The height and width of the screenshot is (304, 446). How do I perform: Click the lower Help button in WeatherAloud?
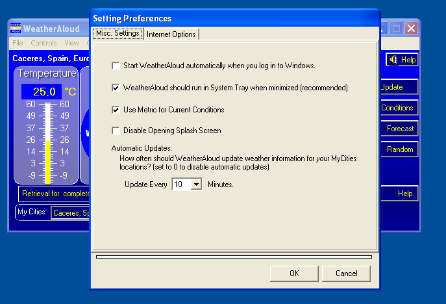point(399,194)
